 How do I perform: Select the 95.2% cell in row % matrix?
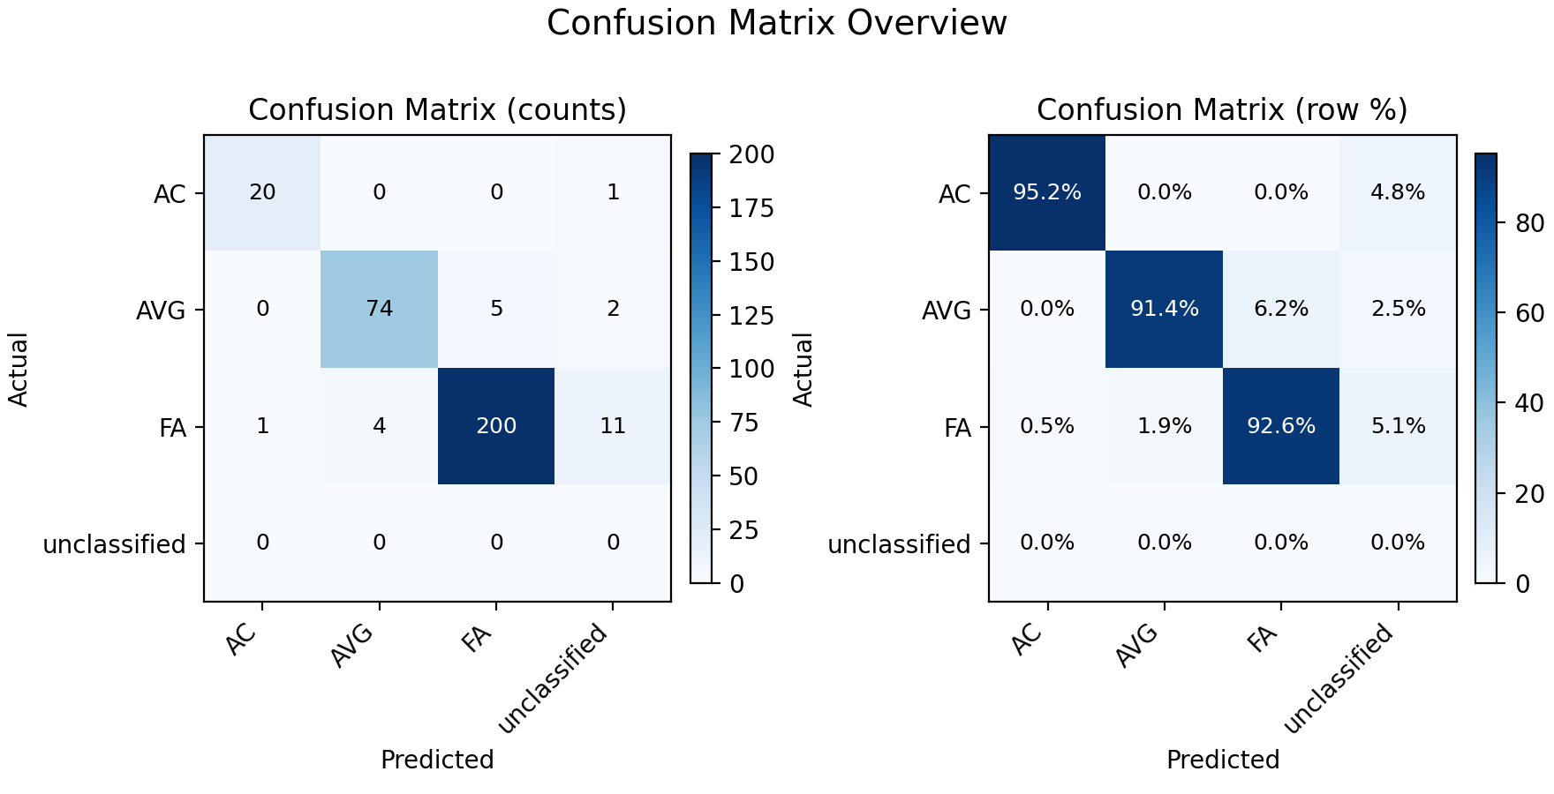(x=1047, y=192)
